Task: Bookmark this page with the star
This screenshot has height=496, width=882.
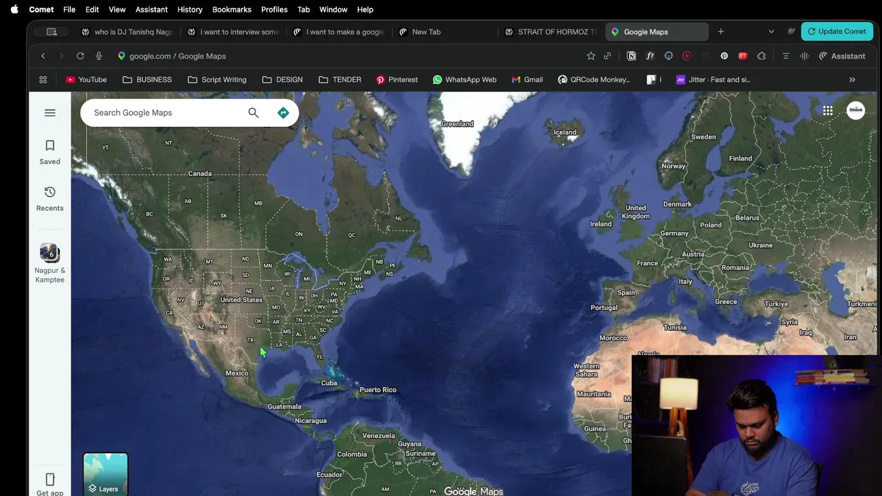Action: point(591,56)
